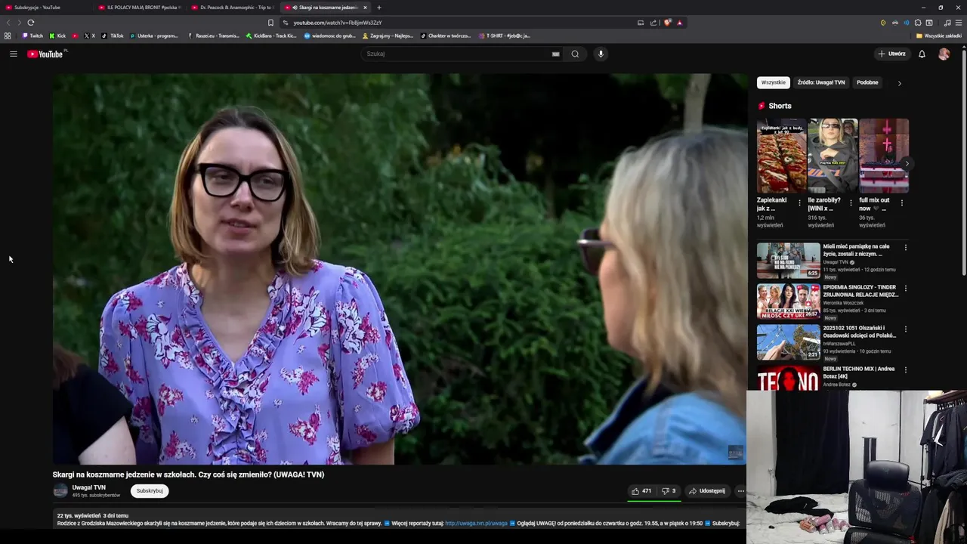Viewport: 967px width, 544px height.
Task: Open options for EPIDEMIA SINGLOZY video
Action: [x=906, y=288]
